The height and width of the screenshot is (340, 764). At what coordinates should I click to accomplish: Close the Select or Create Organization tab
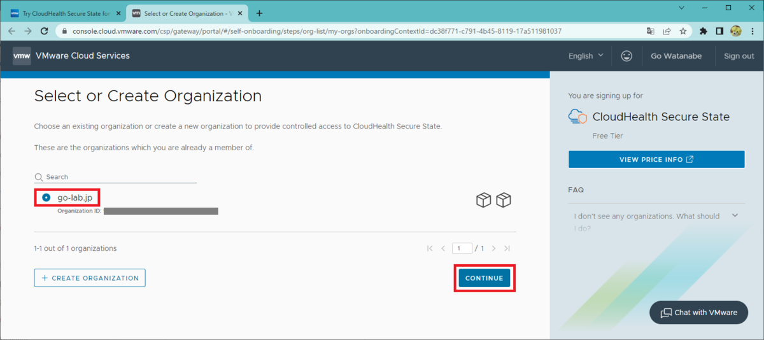239,13
